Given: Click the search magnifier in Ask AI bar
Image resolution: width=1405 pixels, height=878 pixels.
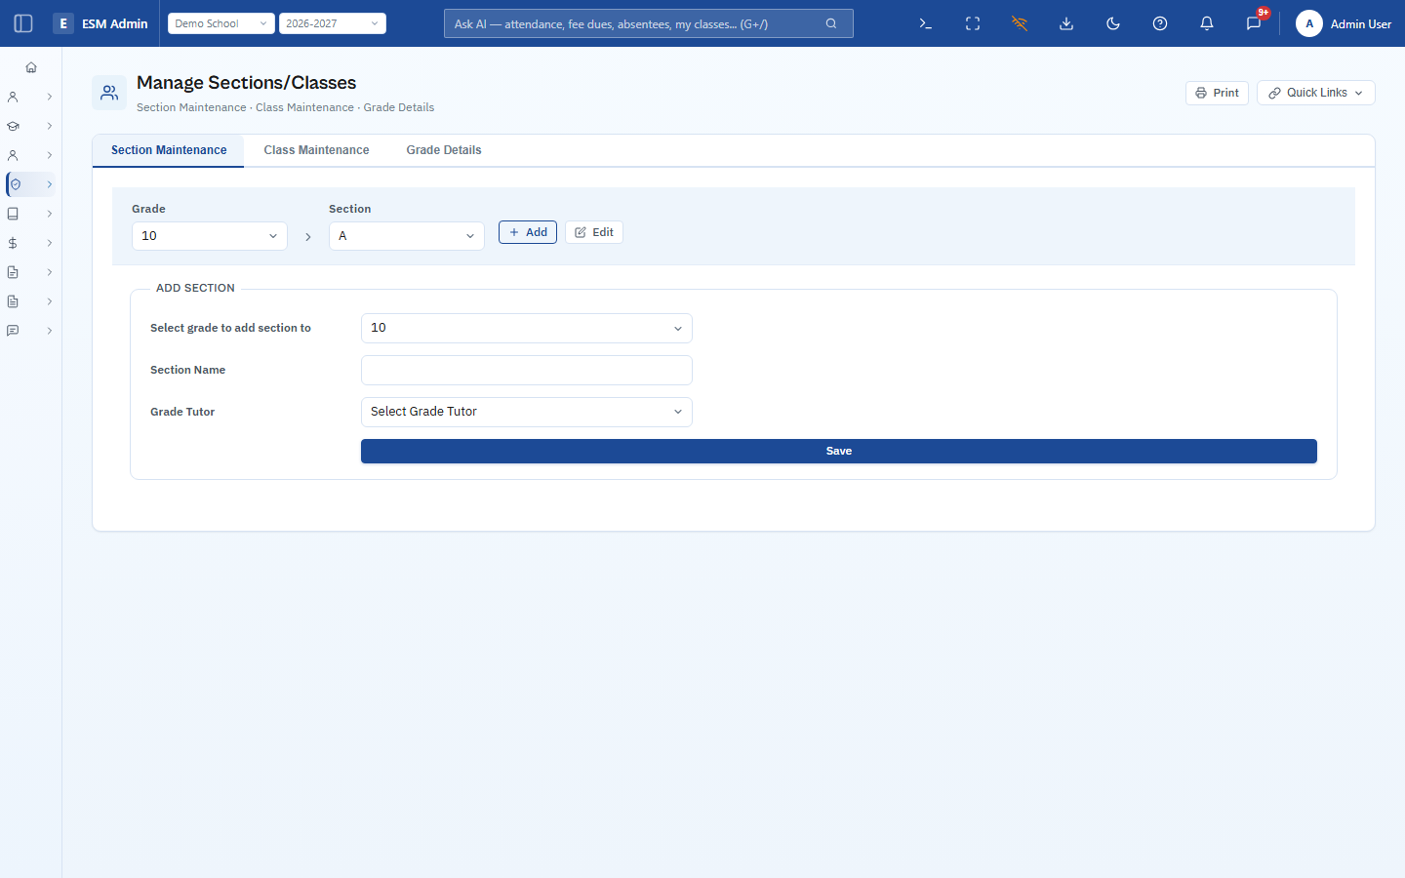Looking at the screenshot, I should [x=831, y=23].
